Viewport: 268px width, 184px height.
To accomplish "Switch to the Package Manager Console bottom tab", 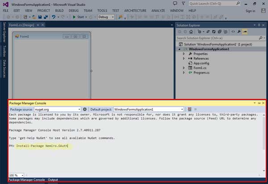I will coord(26,180).
